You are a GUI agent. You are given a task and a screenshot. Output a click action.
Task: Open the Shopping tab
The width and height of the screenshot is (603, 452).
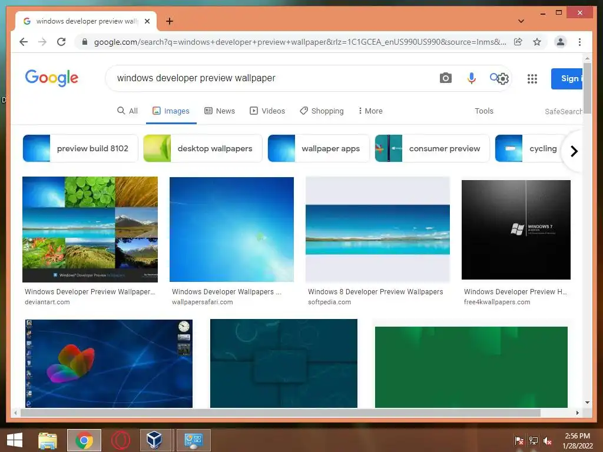(x=322, y=111)
